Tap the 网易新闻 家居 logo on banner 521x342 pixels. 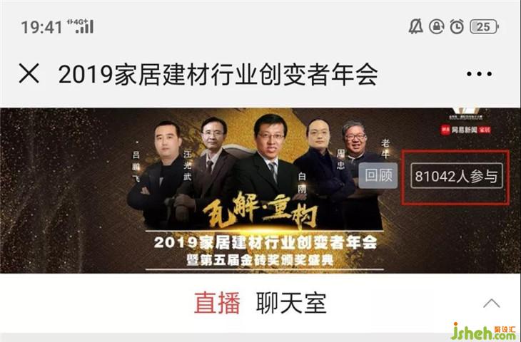(x=465, y=130)
